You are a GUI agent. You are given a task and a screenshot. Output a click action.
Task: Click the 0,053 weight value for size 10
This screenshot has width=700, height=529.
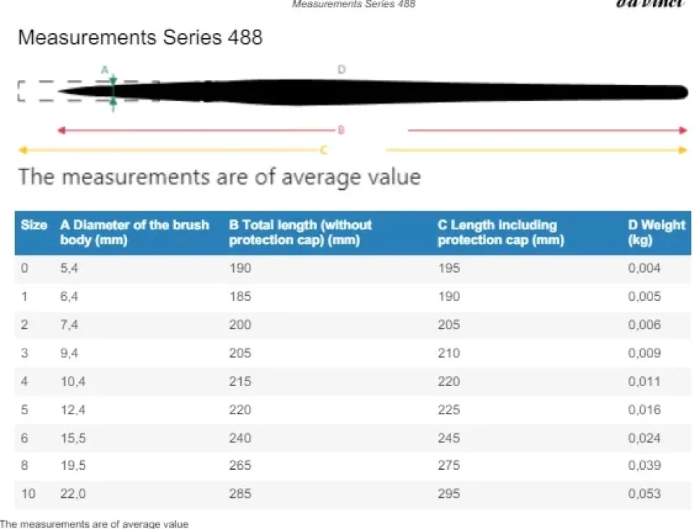coord(644,494)
